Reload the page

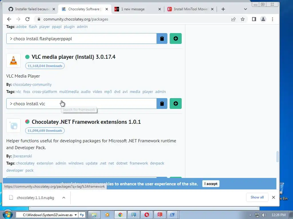point(27,19)
